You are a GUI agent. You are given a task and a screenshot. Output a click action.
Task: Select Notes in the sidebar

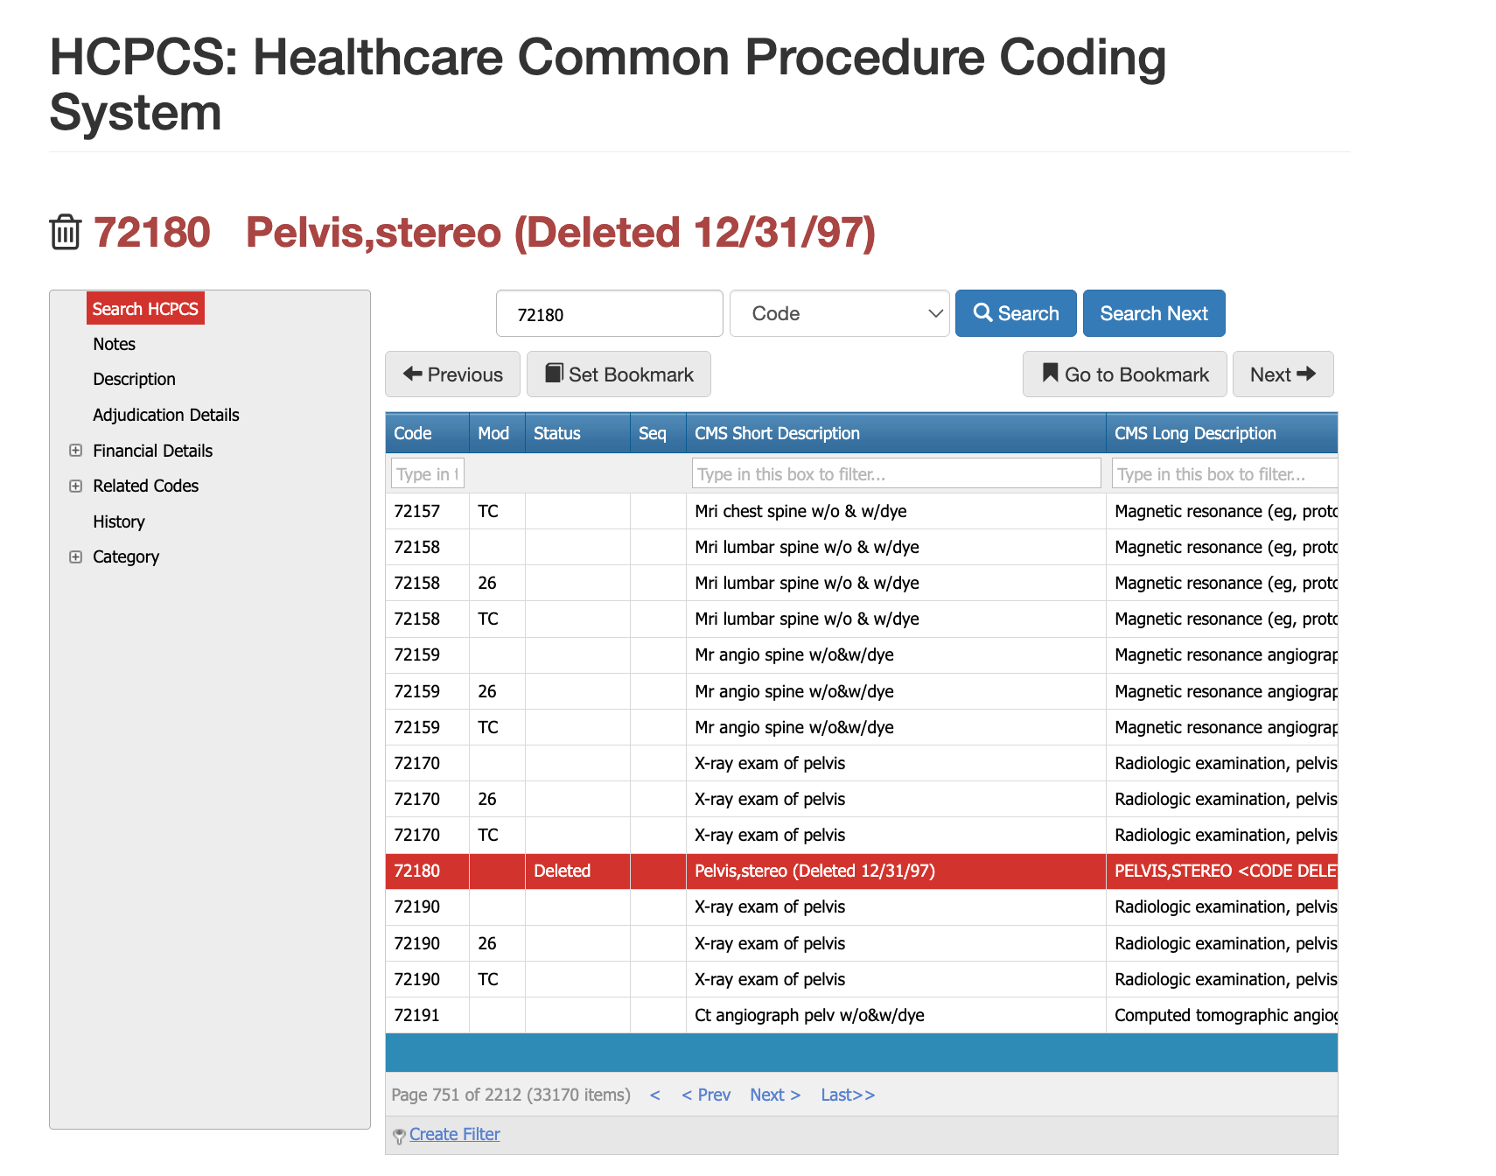pyautogui.click(x=114, y=344)
